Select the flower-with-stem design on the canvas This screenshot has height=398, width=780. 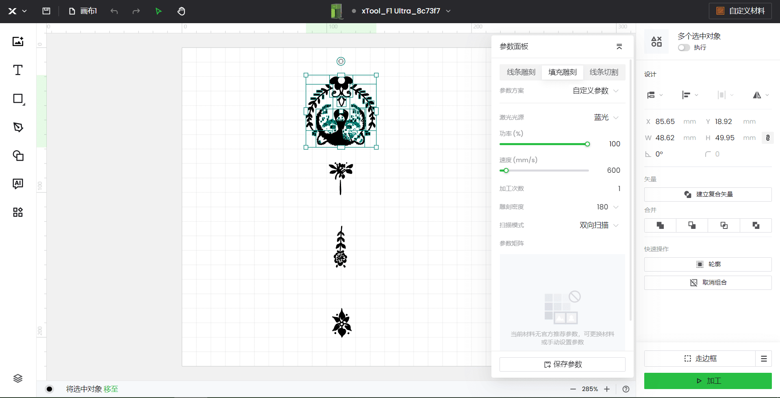coord(341,178)
